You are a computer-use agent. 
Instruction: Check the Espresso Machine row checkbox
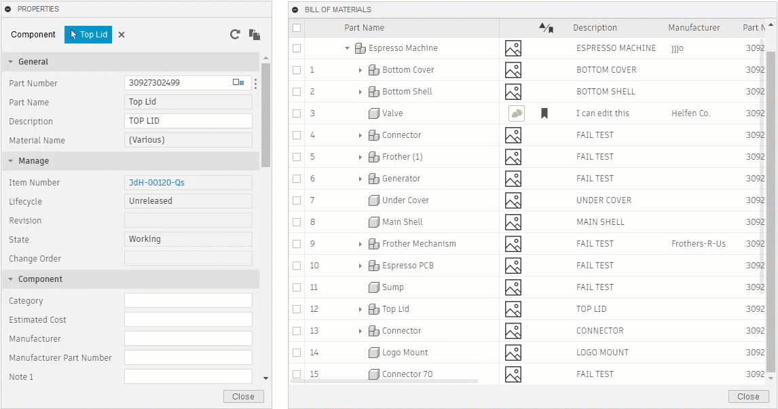click(x=297, y=48)
